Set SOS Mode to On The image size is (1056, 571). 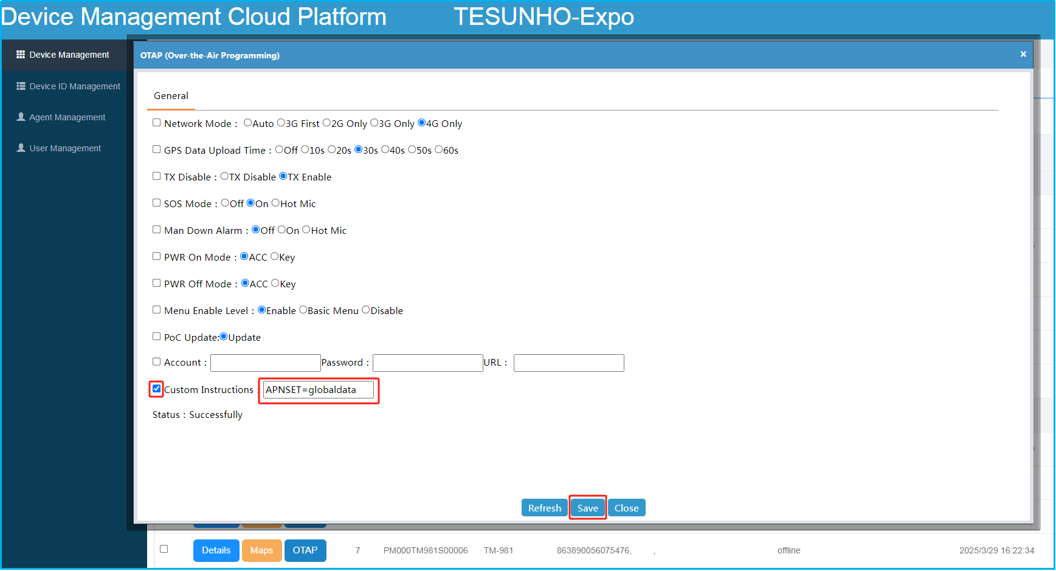pos(250,203)
